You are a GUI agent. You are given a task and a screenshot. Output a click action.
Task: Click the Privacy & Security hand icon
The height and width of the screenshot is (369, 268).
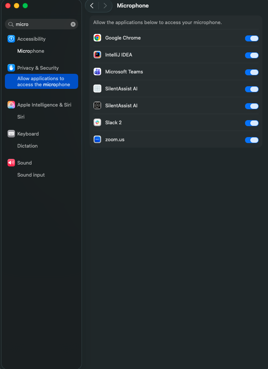click(11, 68)
